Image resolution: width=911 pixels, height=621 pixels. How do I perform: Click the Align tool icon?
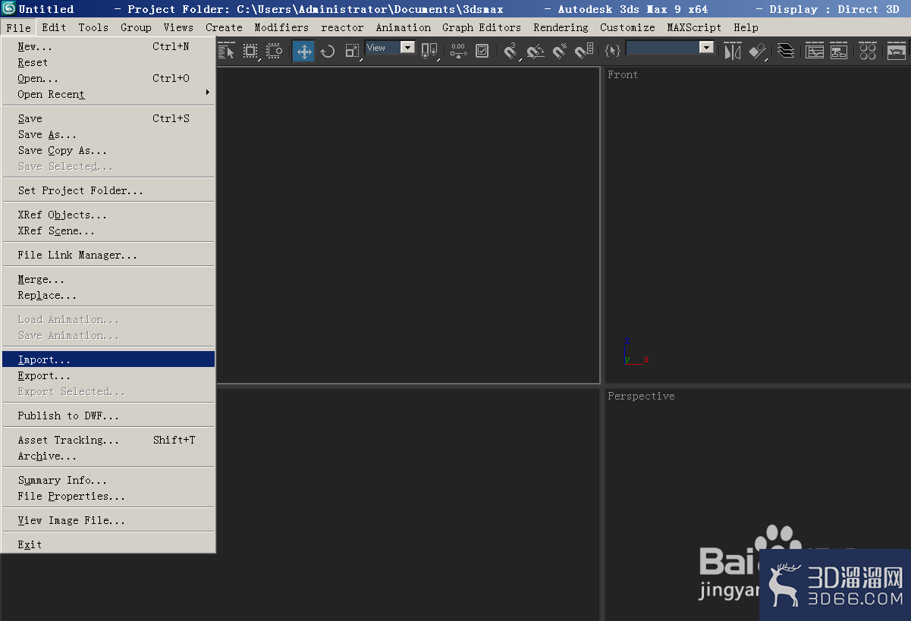tap(757, 52)
